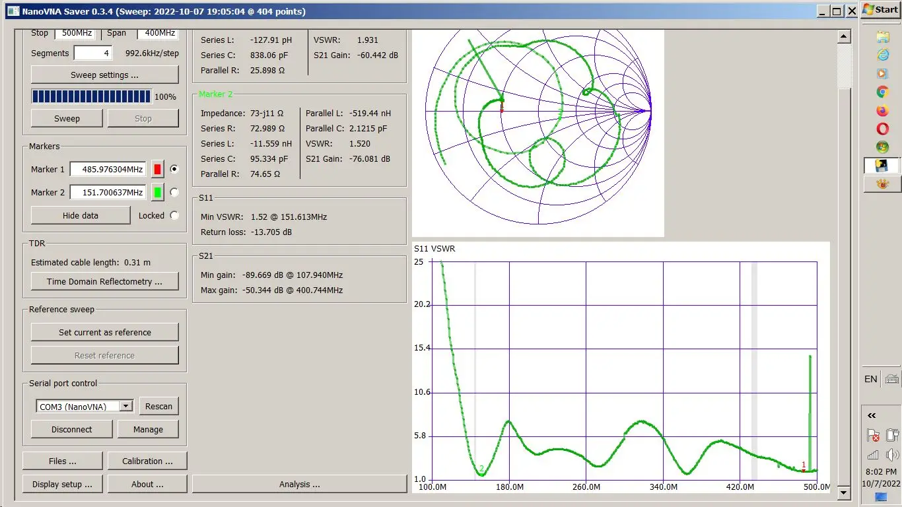The height and width of the screenshot is (507, 902).
Task: Click the Time Domain Reflectometry button
Action: (x=104, y=281)
